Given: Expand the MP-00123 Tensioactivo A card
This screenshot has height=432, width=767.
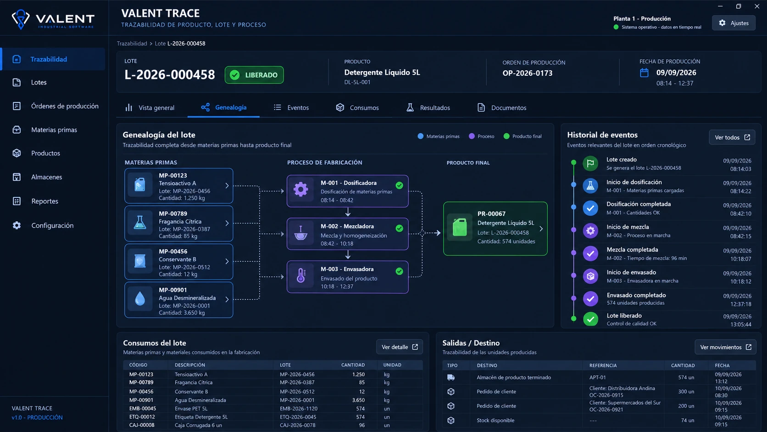Looking at the screenshot, I should tap(179, 186).
